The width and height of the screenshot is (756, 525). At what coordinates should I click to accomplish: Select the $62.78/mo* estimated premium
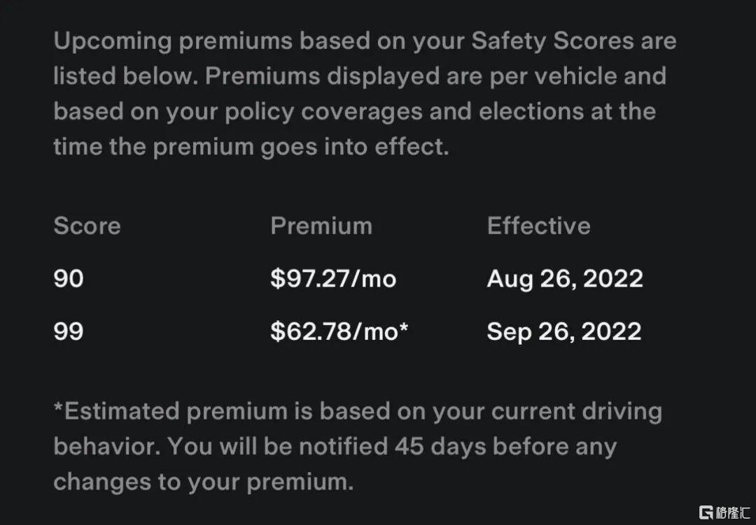coord(339,331)
